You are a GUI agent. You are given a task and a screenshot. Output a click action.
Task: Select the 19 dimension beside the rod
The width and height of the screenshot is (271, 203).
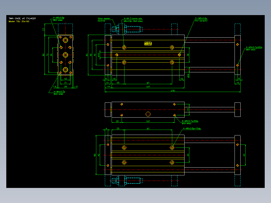[188, 110]
